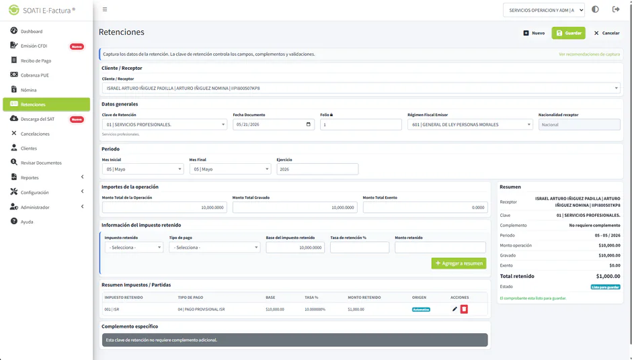
Task: Open the Mes Inicial dropdown
Action: point(143,169)
